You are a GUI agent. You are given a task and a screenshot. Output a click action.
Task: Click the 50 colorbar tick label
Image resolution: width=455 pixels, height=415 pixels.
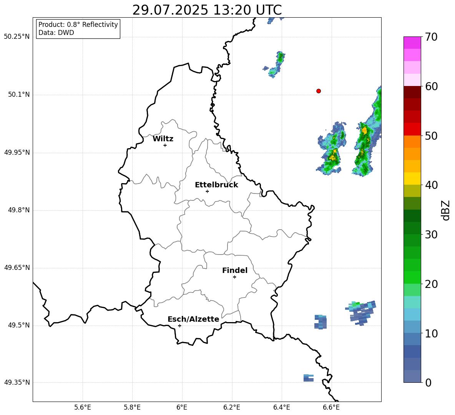click(431, 136)
